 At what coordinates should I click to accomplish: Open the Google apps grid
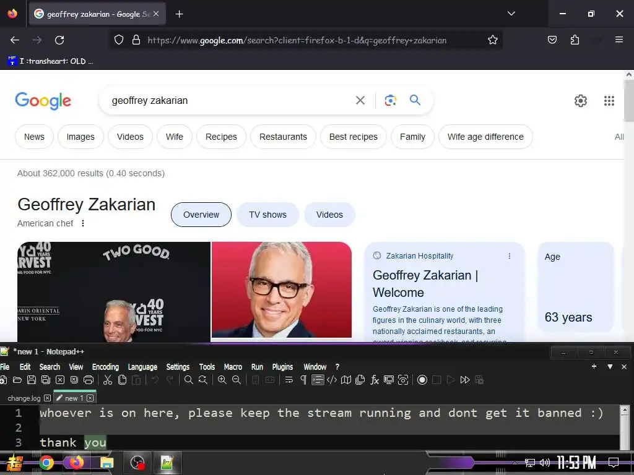pos(609,101)
